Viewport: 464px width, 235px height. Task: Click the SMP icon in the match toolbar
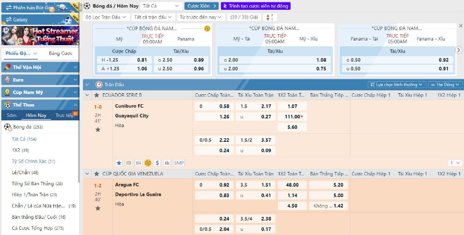179,163
